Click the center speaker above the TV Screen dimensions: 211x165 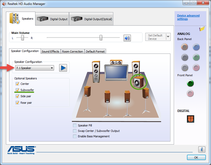pos(116,62)
